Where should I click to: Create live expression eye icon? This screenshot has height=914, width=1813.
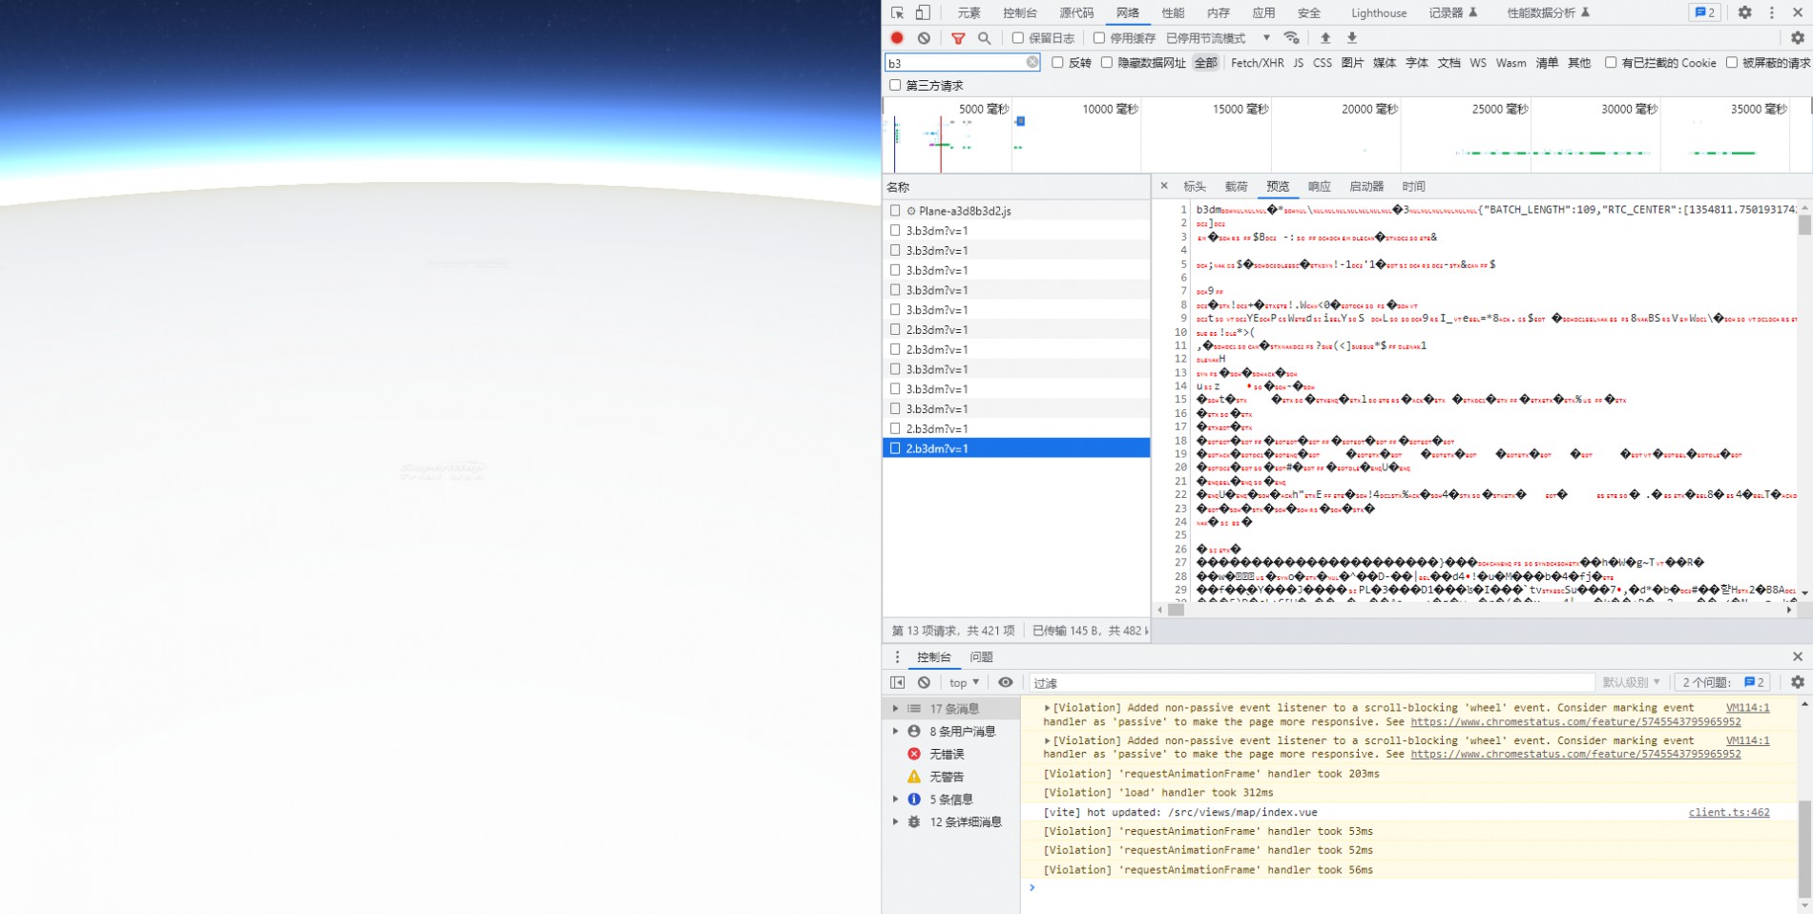click(x=1006, y=682)
